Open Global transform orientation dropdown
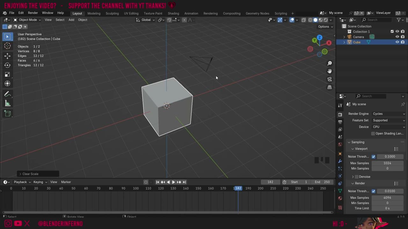Viewport: 408px width, 229px height. pos(145,20)
